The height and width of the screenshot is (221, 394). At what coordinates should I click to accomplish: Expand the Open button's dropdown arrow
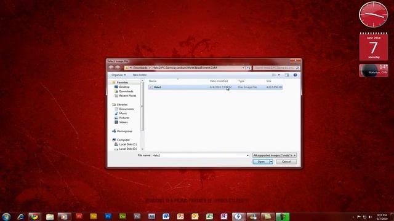point(271,161)
